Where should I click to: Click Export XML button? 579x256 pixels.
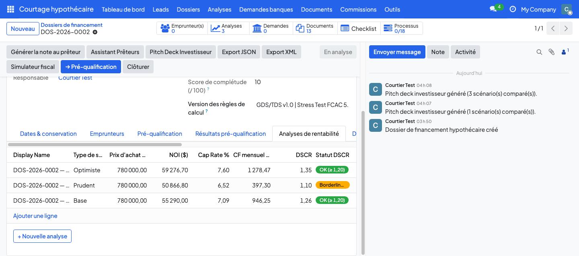click(x=281, y=52)
